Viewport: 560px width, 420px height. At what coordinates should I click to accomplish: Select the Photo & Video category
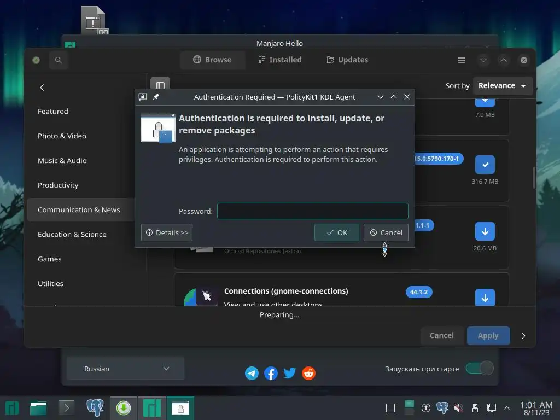click(x=62, y=136)
